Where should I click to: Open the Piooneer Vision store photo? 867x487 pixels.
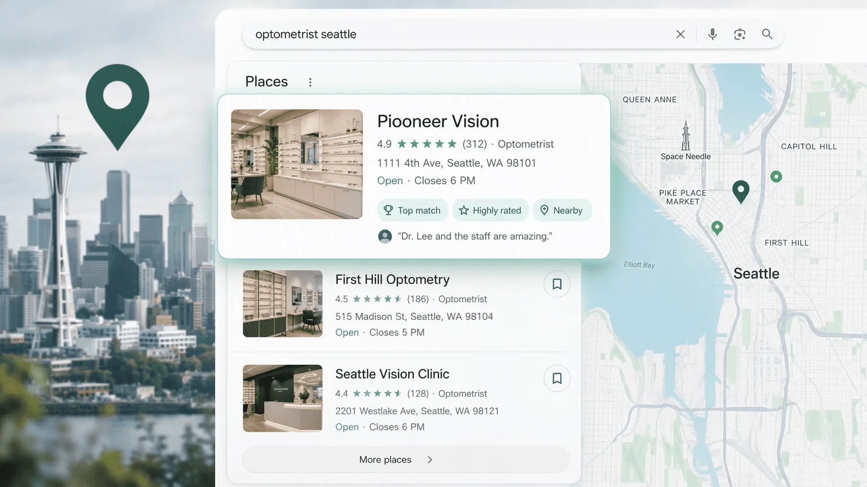coord(297,164)
